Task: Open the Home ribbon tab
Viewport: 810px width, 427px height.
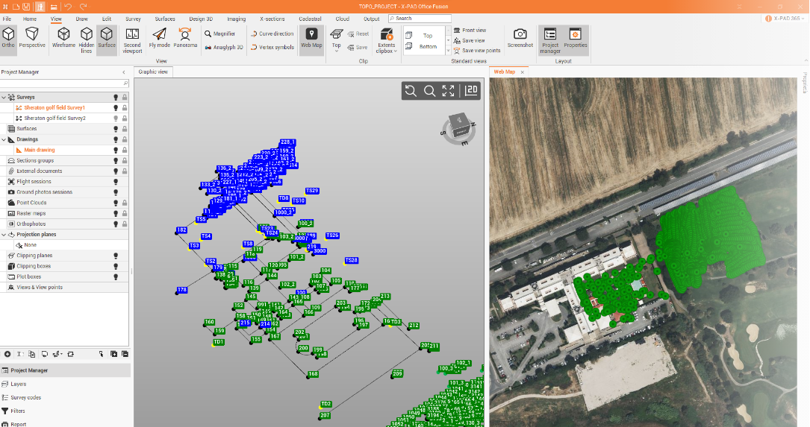Action: (30, 19)
